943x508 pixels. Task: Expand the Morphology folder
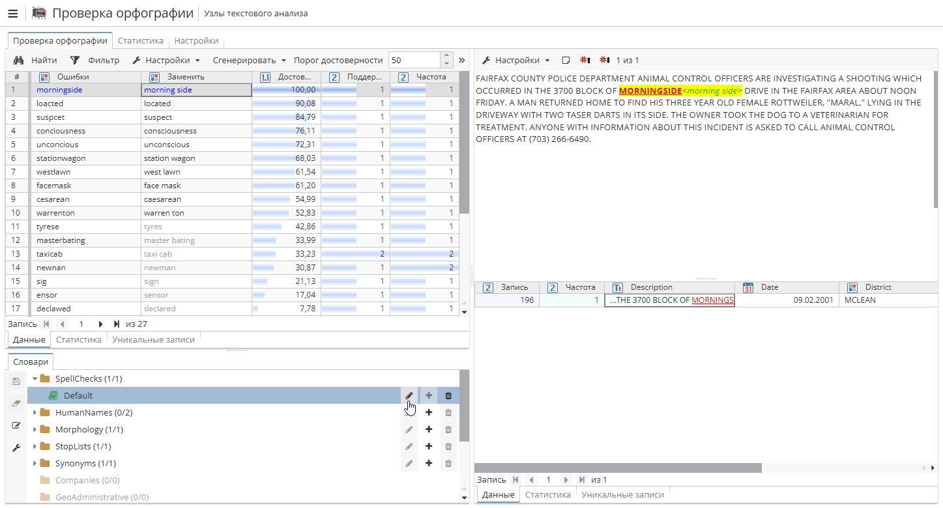click(x=35, y=429)
